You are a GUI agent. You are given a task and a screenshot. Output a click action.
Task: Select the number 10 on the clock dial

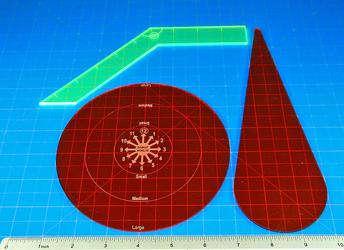tap(125, 141)
